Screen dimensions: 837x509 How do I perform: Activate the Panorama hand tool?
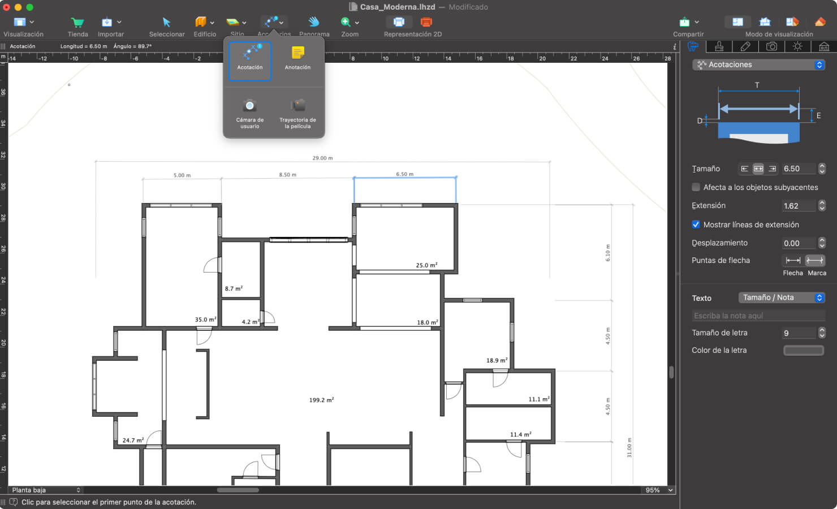[314, 22]
